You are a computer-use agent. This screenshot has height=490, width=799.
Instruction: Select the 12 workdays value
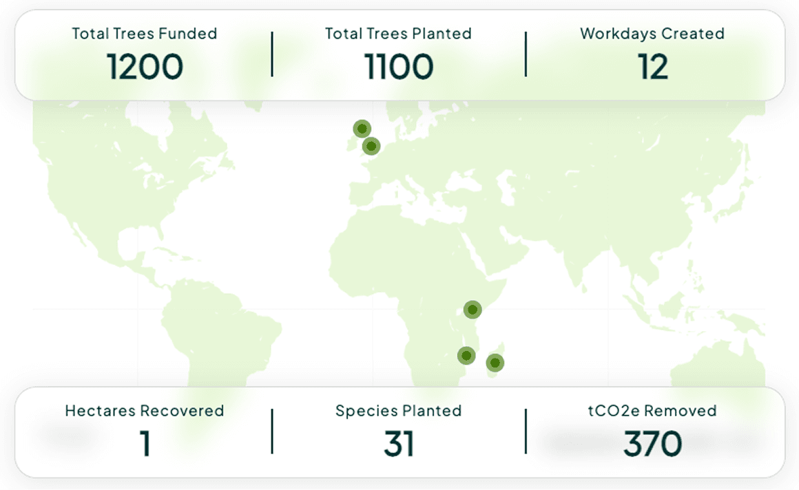(x=653, y=67)
